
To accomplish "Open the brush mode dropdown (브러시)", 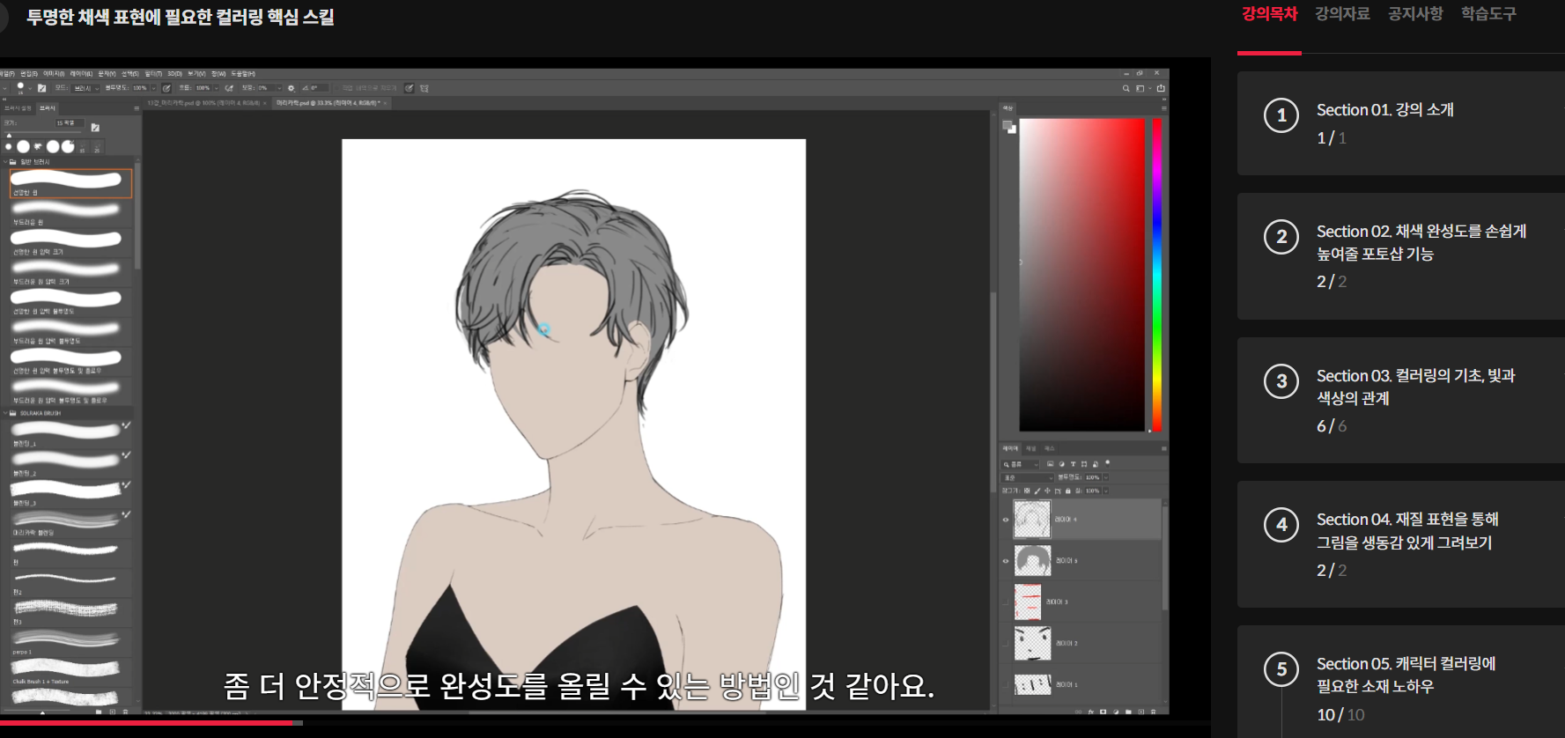I will tap(85, 88).
